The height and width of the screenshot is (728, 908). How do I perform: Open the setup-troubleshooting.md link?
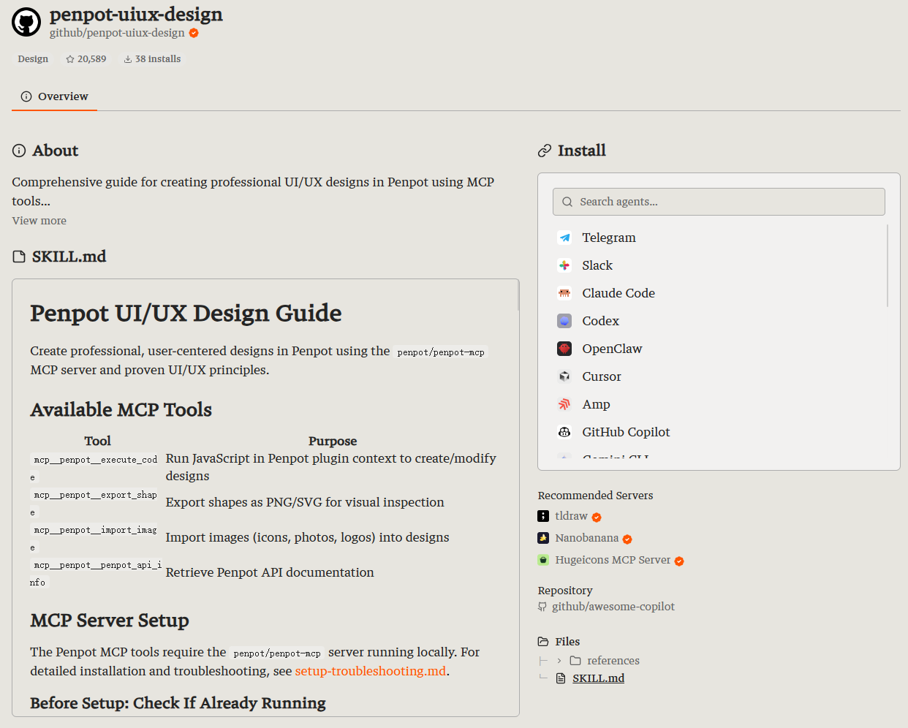[370, 671]
